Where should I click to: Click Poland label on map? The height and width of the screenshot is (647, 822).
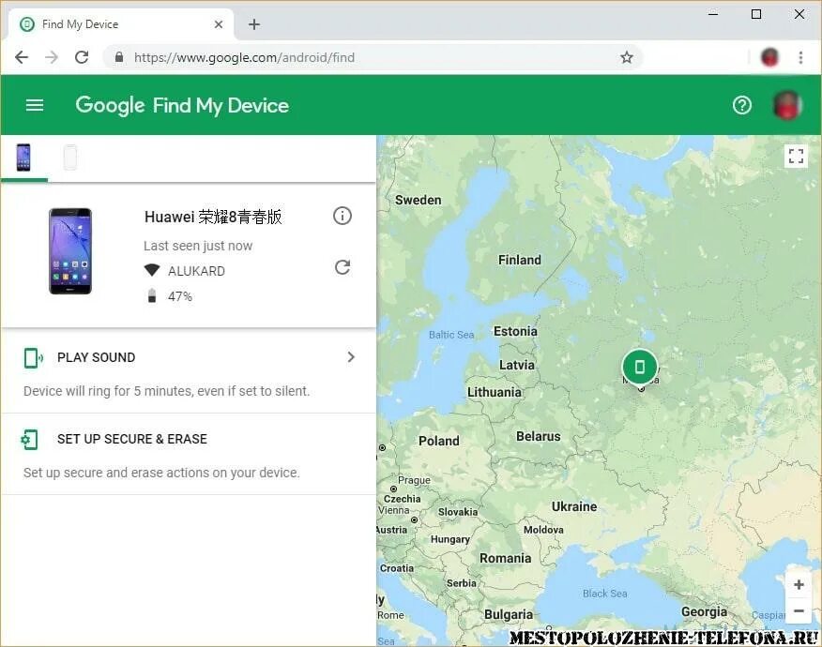438,441
